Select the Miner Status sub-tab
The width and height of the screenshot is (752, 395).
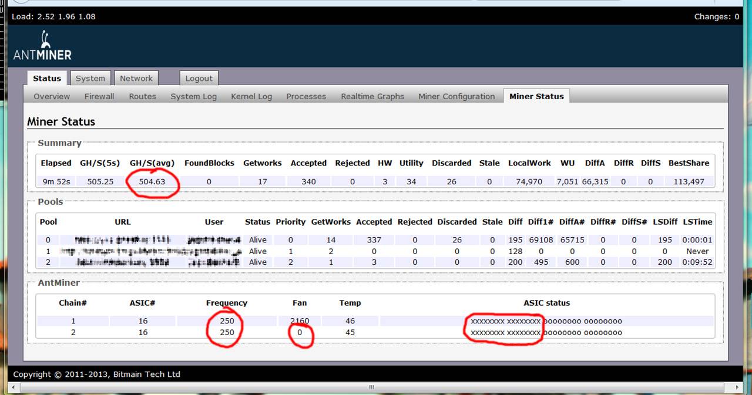536,96
